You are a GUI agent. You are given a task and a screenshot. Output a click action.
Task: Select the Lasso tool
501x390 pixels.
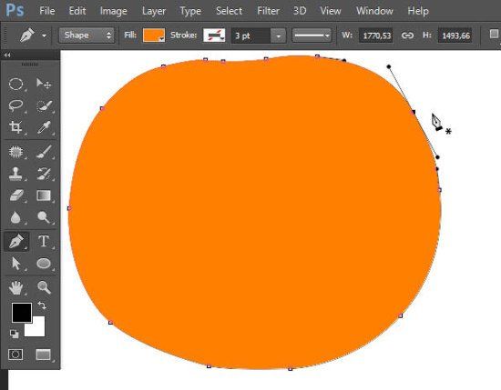pyautogui.click(x=16, y=105)
